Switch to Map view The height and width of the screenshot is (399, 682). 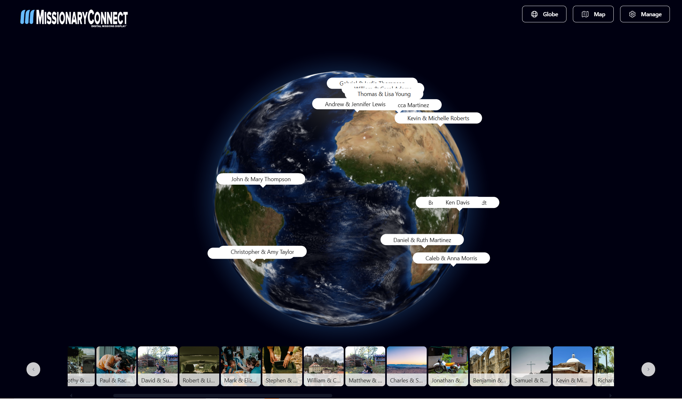pos(593,14)
